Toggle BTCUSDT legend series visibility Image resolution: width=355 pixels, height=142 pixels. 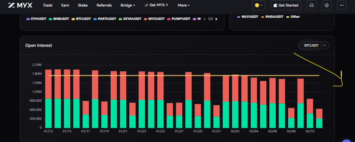(x=83, y=19)
